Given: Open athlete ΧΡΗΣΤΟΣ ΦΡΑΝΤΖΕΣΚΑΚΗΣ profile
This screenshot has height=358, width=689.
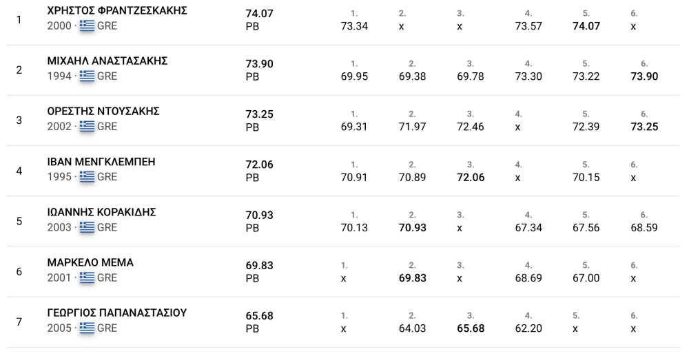Looking at the screenshot, I should point(116,11).
